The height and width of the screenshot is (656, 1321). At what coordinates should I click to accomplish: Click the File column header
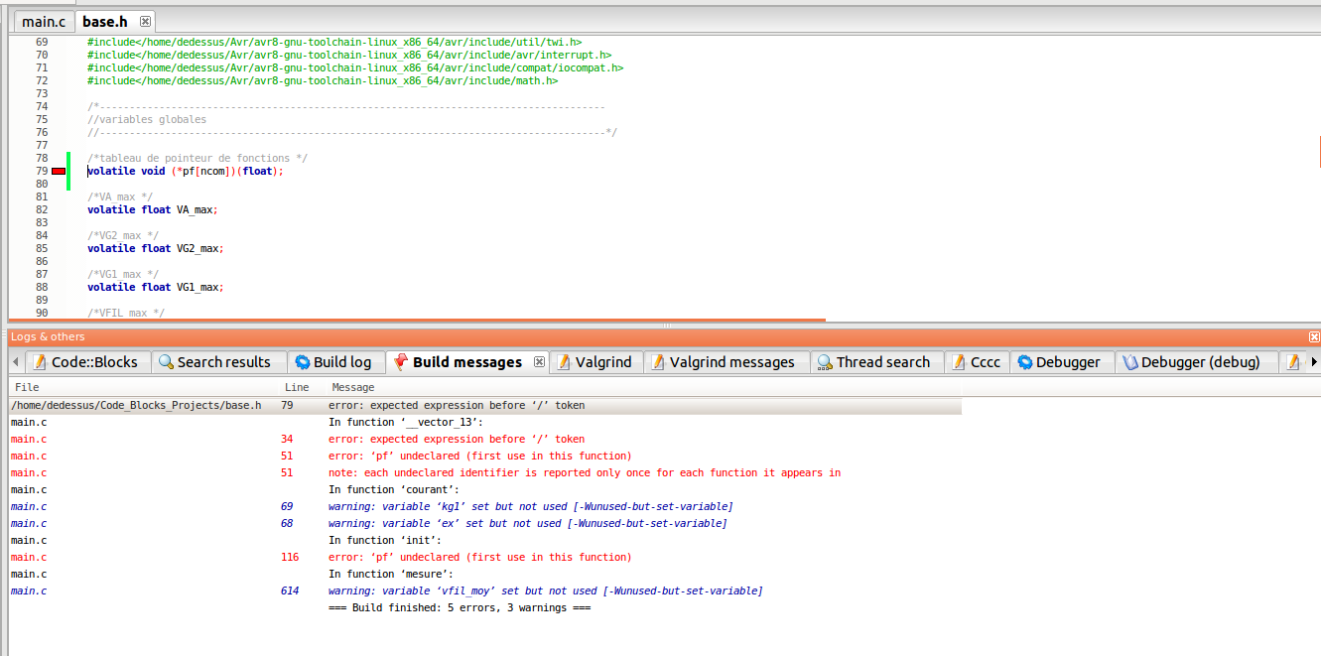(x=28, y=387)
